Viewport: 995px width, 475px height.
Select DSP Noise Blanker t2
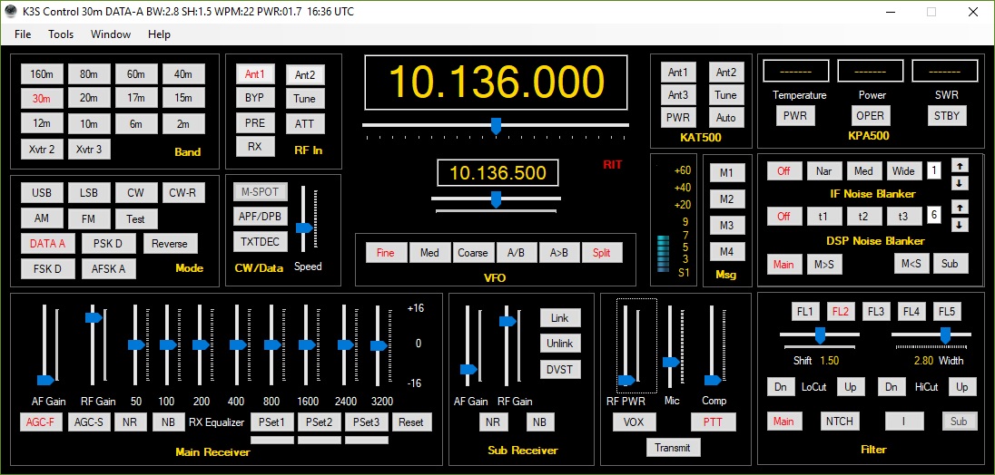point(863,216)
